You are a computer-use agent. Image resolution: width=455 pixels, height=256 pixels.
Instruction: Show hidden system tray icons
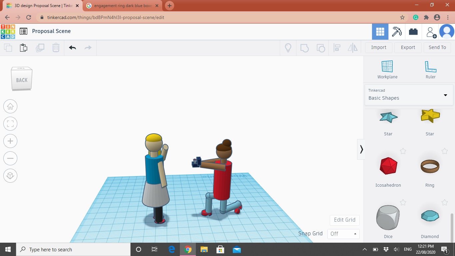(x=365, y=249)
